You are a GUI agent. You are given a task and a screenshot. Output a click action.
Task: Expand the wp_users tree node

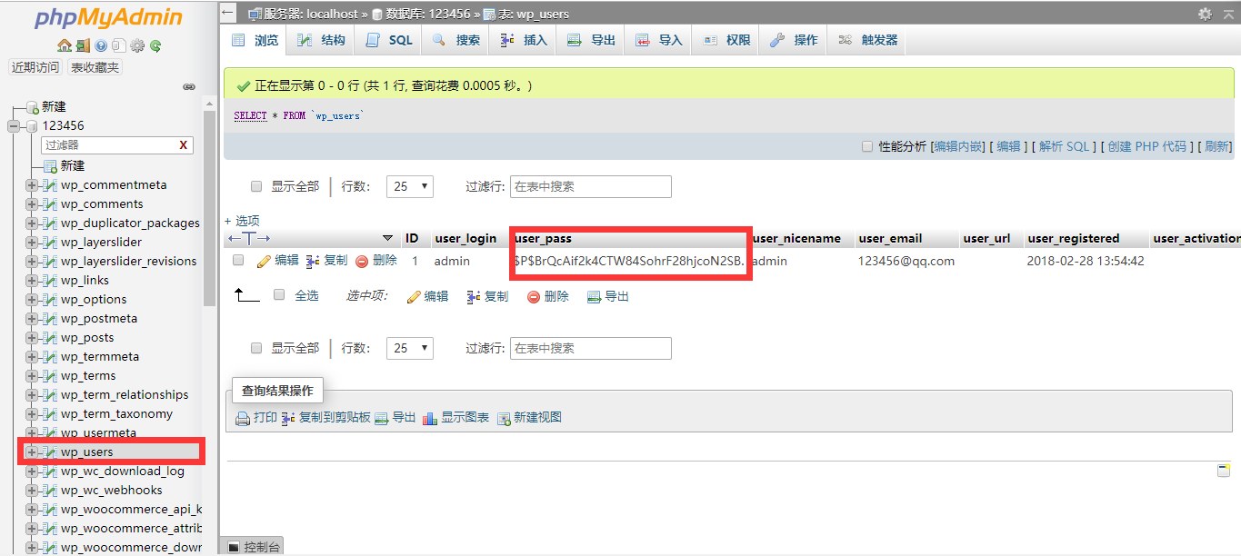click(x=32, y=452)
